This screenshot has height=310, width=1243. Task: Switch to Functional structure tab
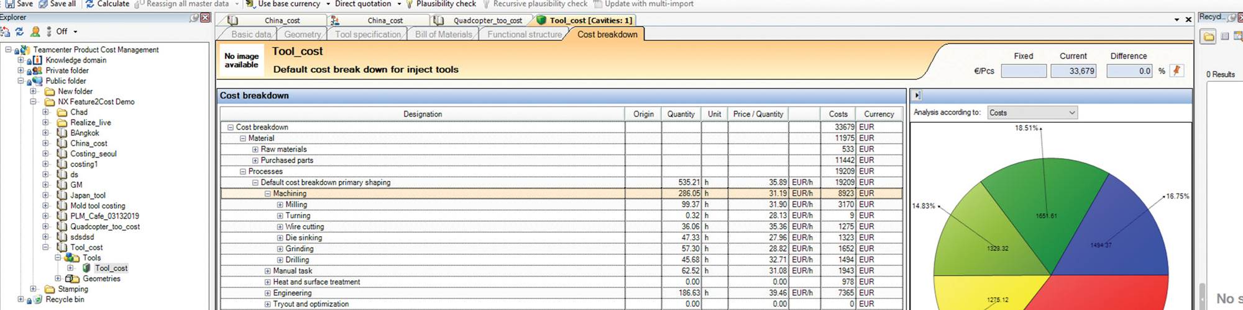coord(525,35)
